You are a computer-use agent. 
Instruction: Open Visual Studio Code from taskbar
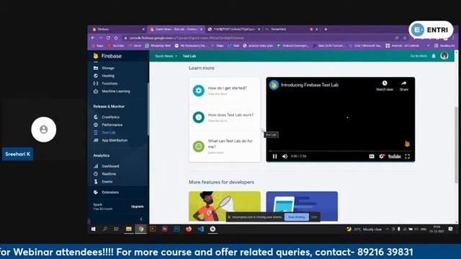pos(201,229)
